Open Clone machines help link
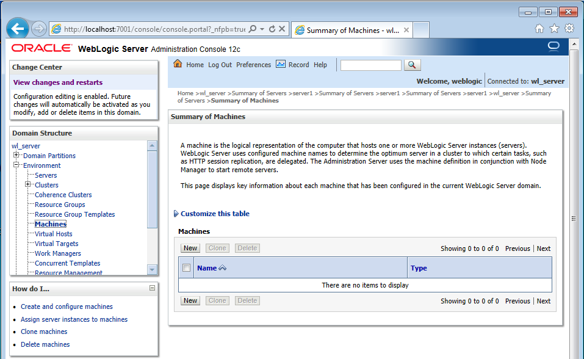The image size is (584, 359). coord(44,332)
